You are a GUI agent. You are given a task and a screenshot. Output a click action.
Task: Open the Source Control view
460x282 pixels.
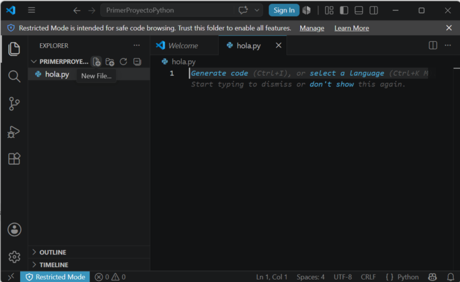tap(14, 104)
